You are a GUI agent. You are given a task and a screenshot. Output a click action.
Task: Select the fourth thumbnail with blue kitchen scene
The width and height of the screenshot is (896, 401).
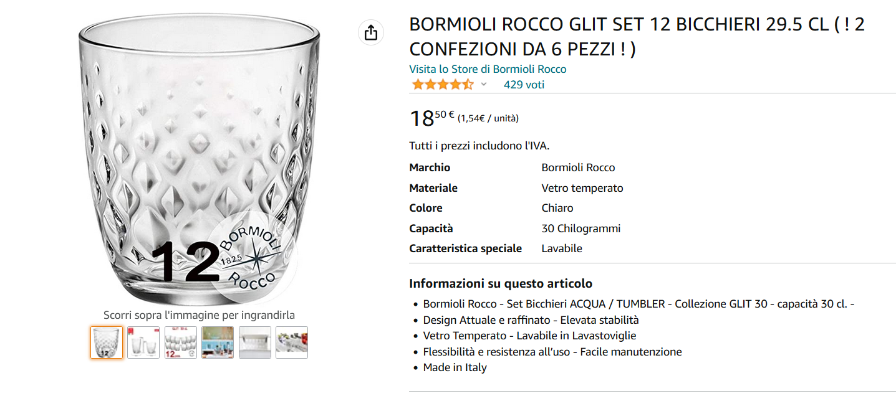(x=218, y=342)
